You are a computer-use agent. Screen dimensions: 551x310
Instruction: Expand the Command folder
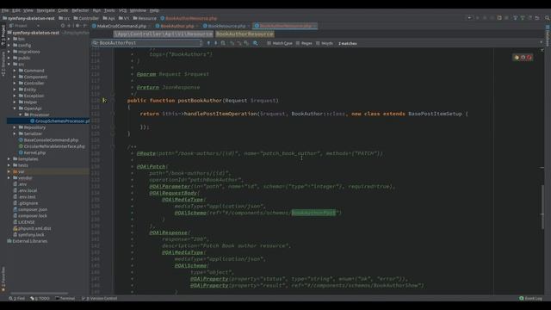15,71
